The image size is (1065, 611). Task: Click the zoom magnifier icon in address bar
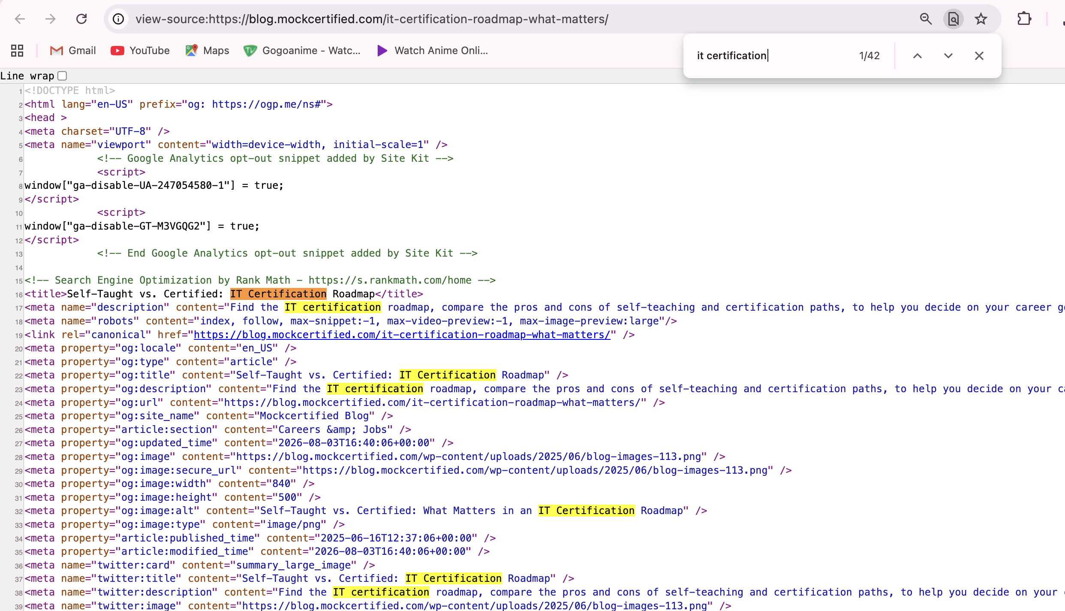coord(926,19)
